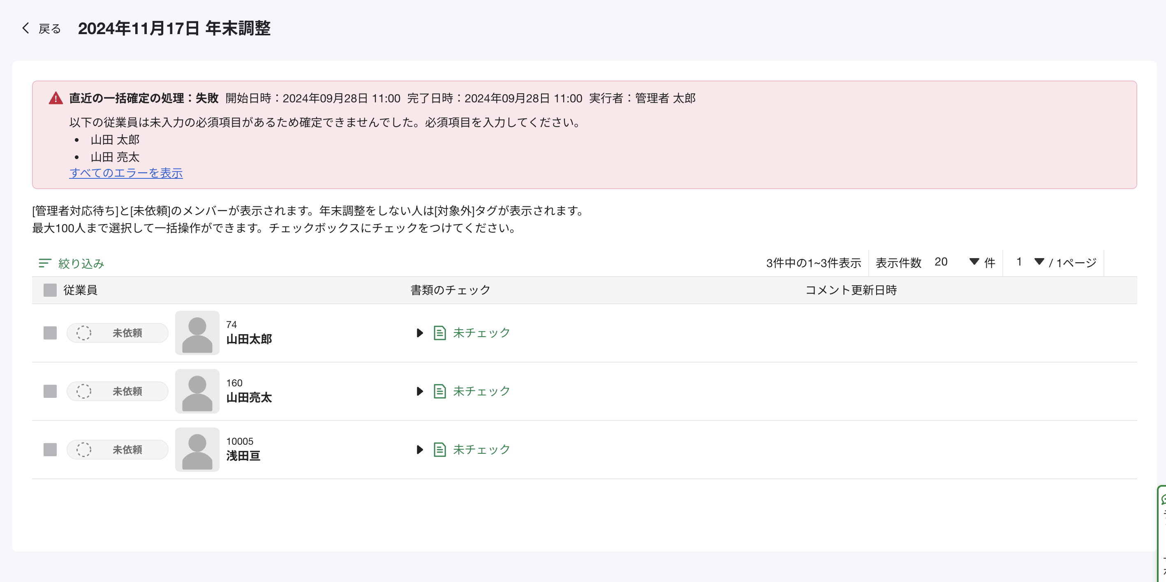The width and height of the screenshot is (1166, 582).
Task: Click 山田亮太's avatar thumbnail
Action: tap(197, 391)
